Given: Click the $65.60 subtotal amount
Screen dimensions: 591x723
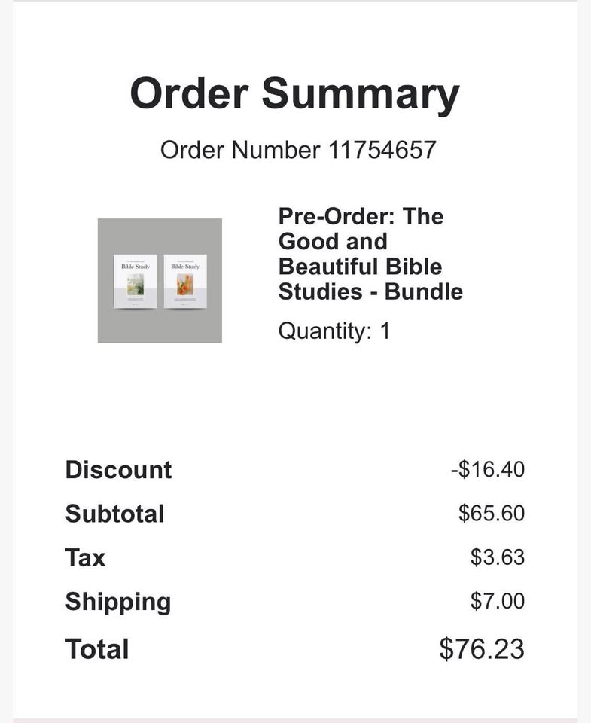Looking at the screenshot, I should 492,513.
